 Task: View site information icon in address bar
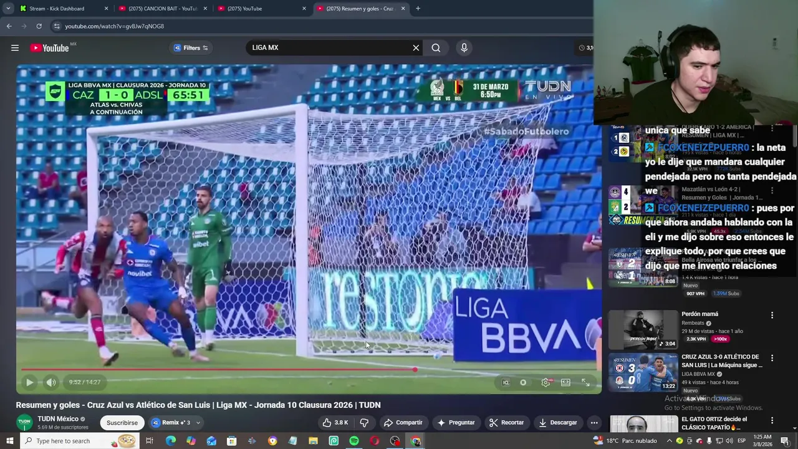tap(57, 26)
